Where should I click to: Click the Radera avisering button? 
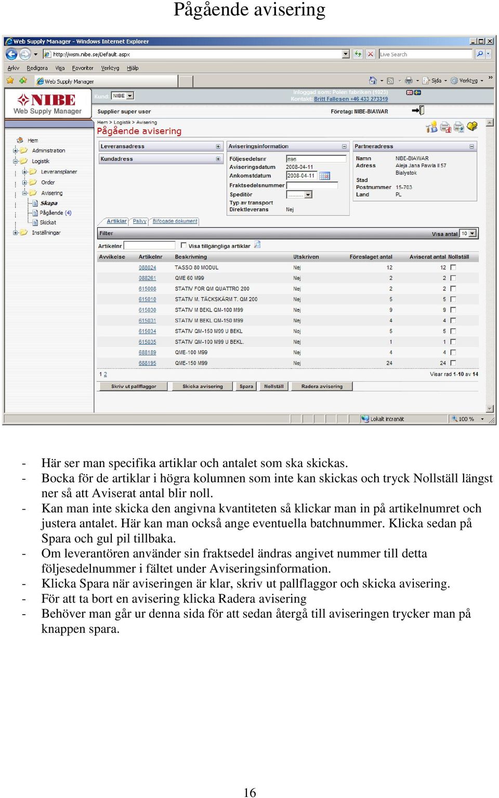tap(322, 386)
